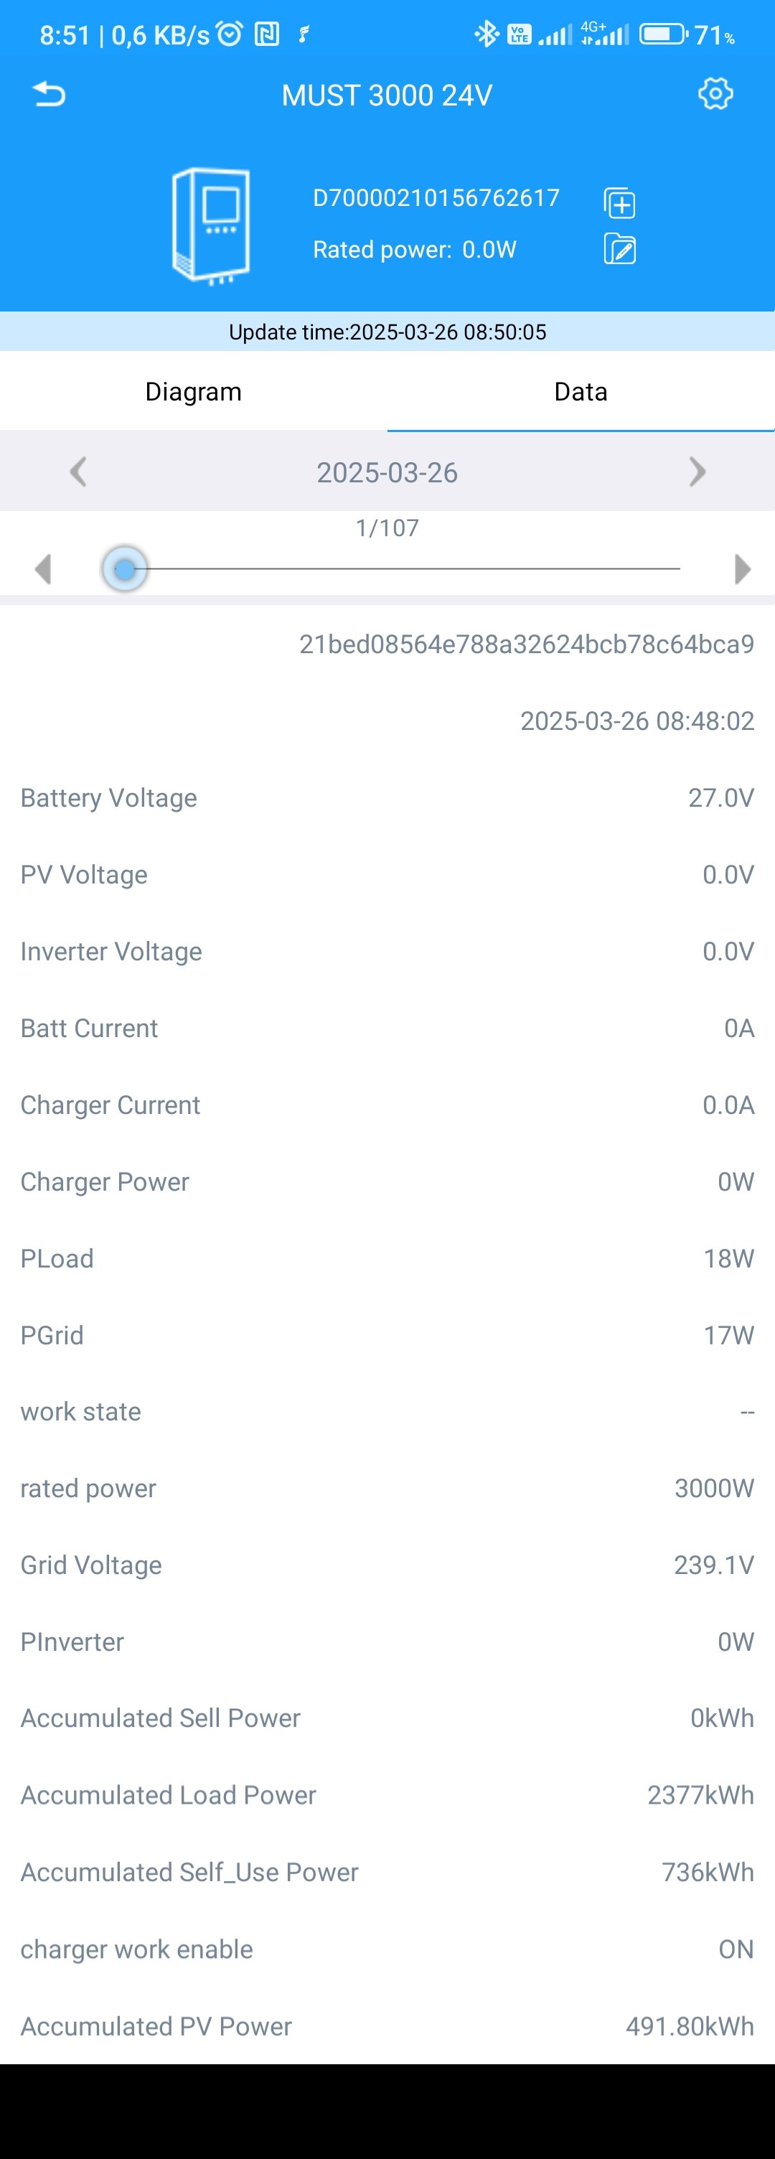Viewport: 775px width, 2159px height.
Task: Tap the battery indicator in status bar
Action: coord(663,34)
